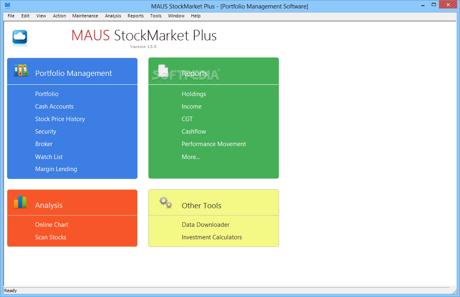
Task: Launch the Online Chart
Action: (x=52, y=225)
